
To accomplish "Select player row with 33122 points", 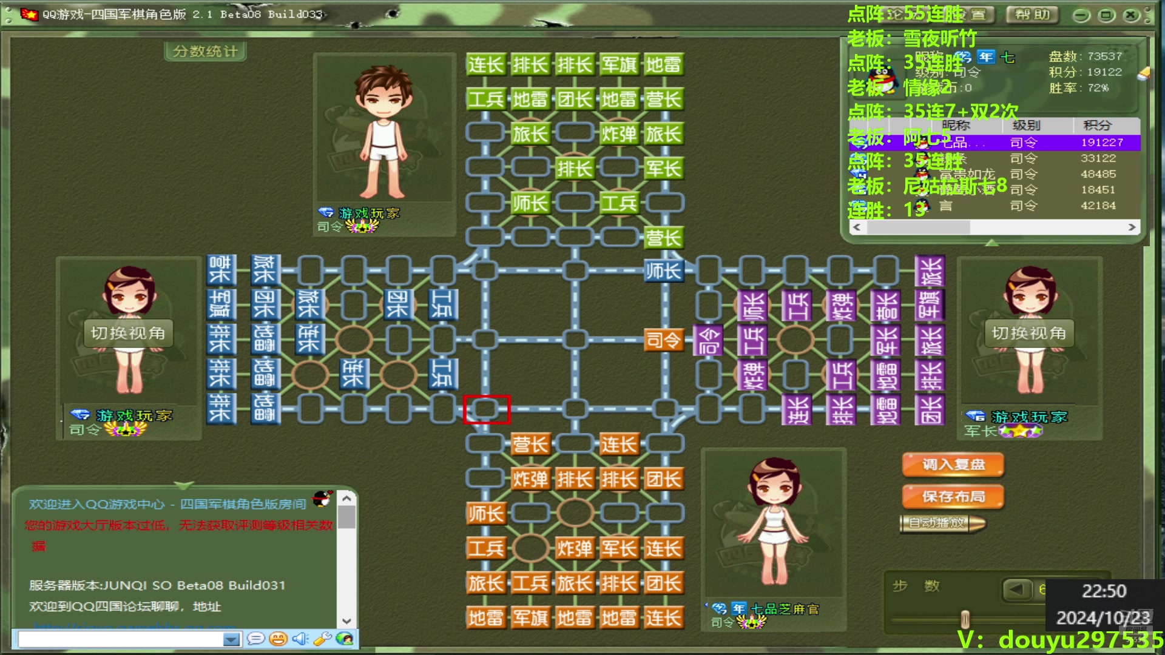I will coord(994,158).
